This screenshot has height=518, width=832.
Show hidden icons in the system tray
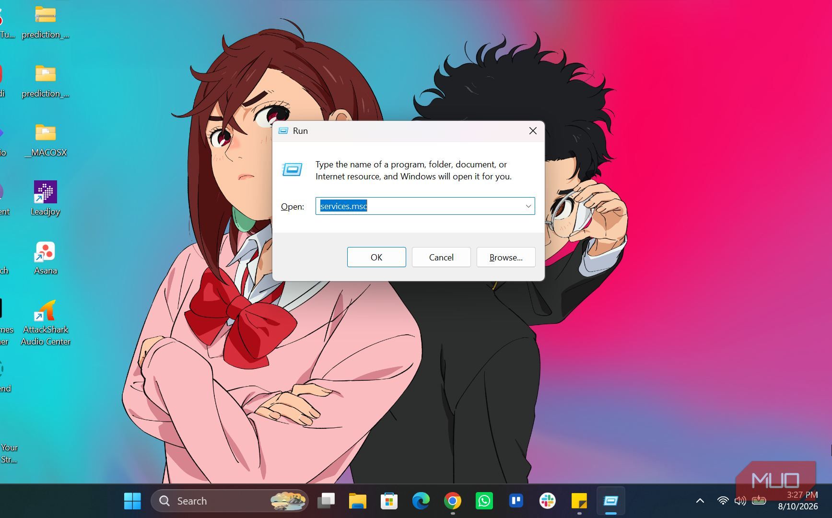coord(700,501)
